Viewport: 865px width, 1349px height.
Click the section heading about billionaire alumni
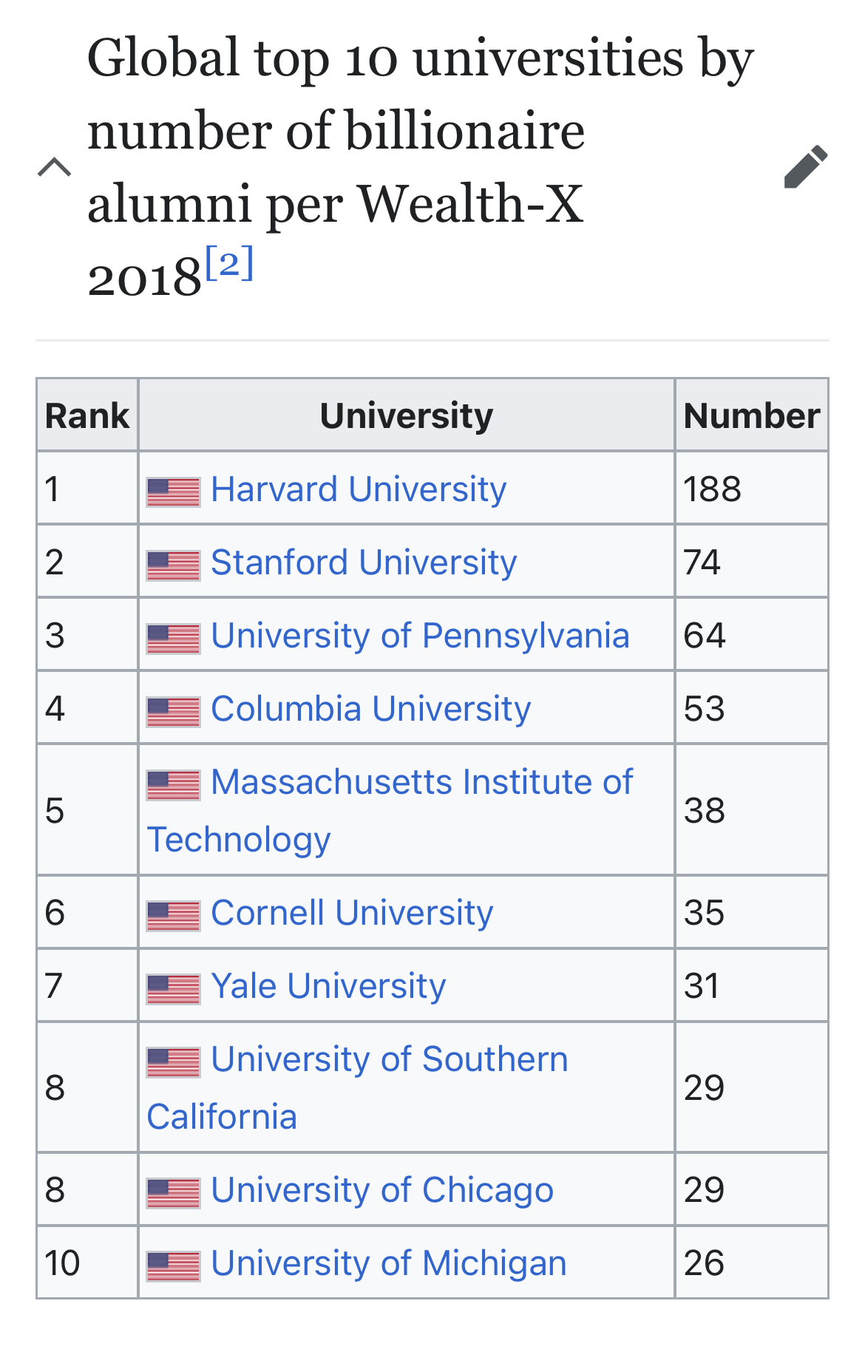click(x=420, y=167)
